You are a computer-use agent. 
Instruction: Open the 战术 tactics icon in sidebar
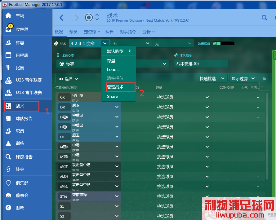click(x=8, y=106)
